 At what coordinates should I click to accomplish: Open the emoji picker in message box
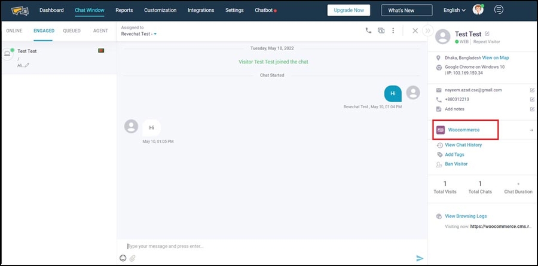[x=123, y=258]
